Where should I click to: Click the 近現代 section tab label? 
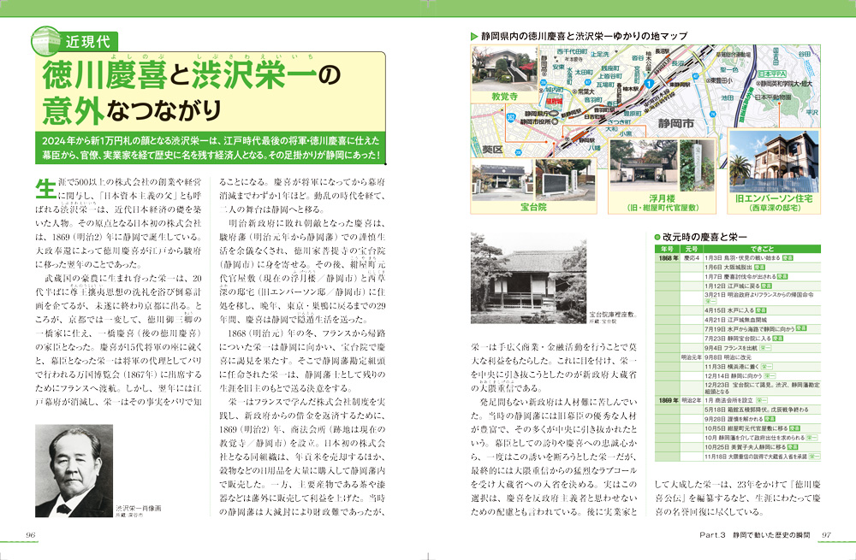coord(87,42)
